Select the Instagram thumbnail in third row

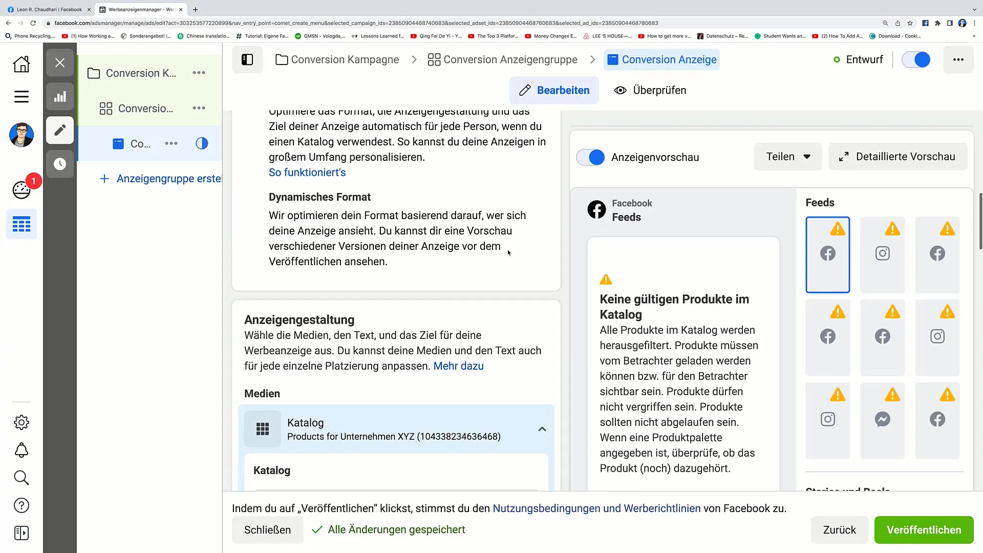point(828,420)
